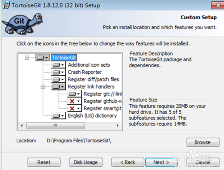224x170 pixels.
Task: Cancel the TortoiseGit setup
Action: [203, 162]
